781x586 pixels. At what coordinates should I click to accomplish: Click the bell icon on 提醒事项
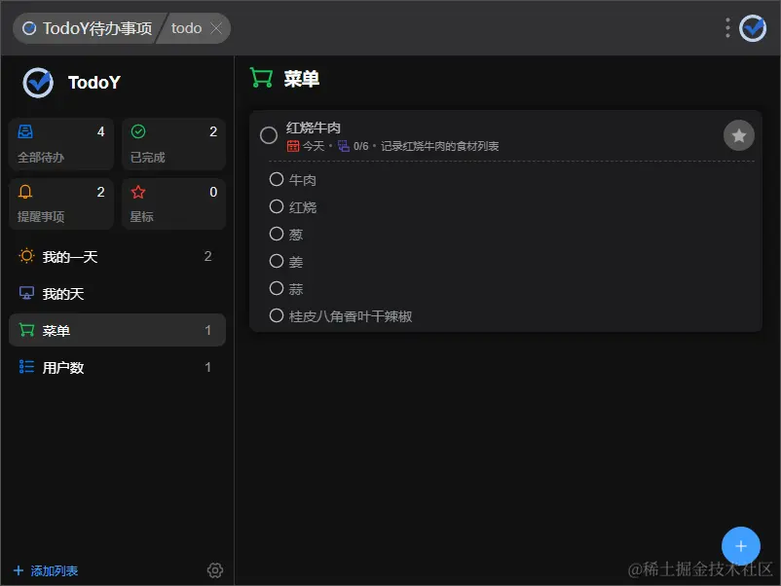click(x=25, y=192)
